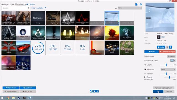Open the Alignment Cover dropdown

click(168, 69)
